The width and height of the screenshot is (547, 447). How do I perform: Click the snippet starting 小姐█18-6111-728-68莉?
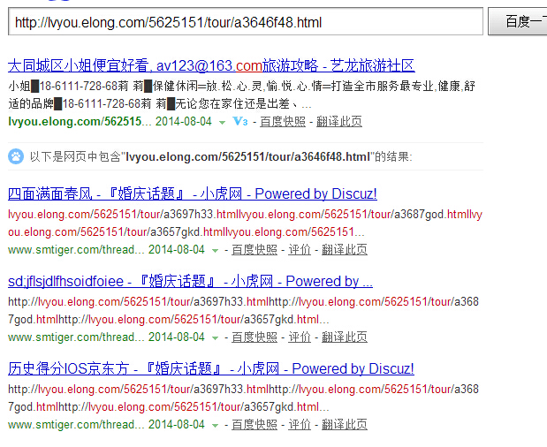[241, 95]
